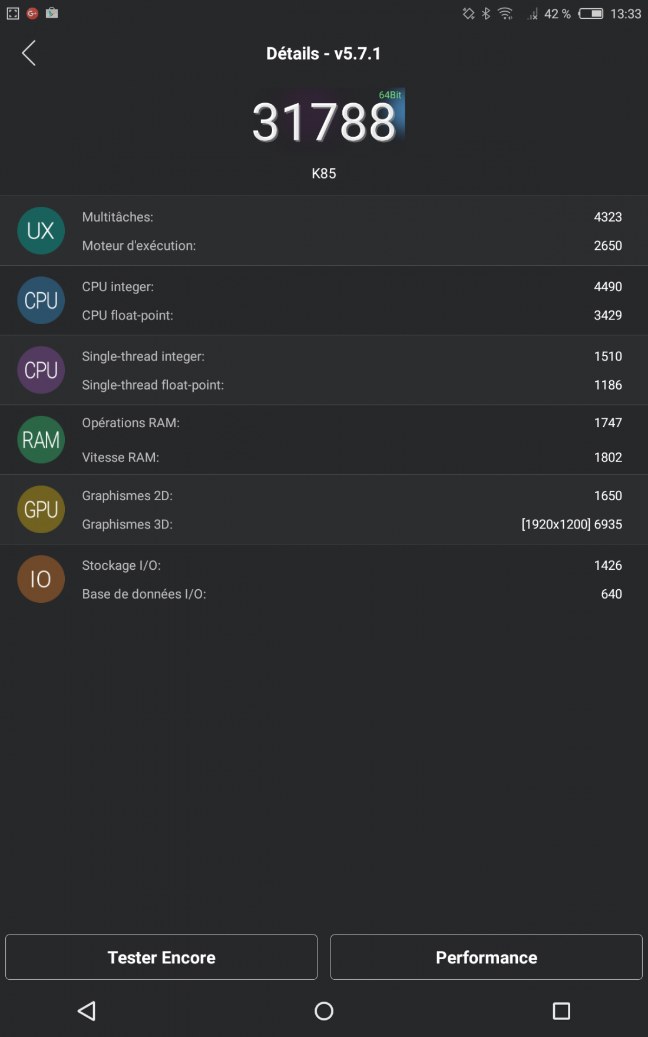Tap the blue CPU category icon
This screenshot has width=648, height=1037.
(41, 300)
